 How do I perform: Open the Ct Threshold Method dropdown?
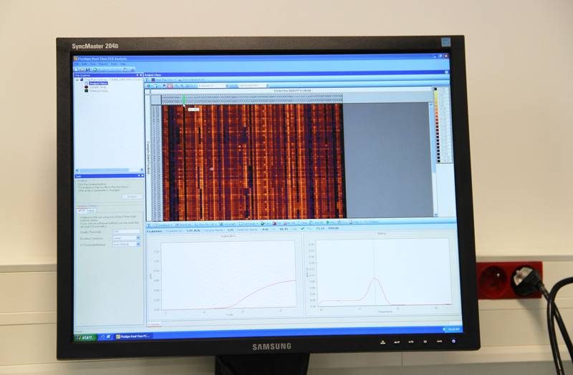138,244
